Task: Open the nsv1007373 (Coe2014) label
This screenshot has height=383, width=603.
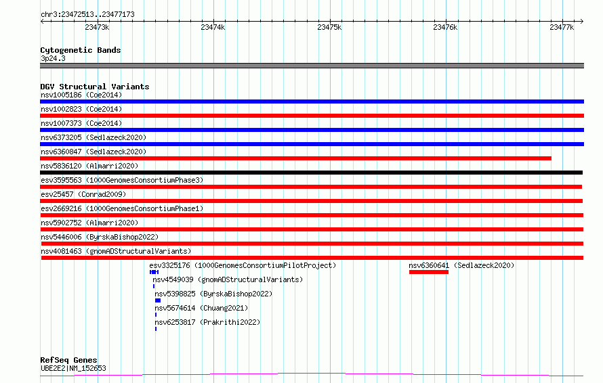Action: 81,123
